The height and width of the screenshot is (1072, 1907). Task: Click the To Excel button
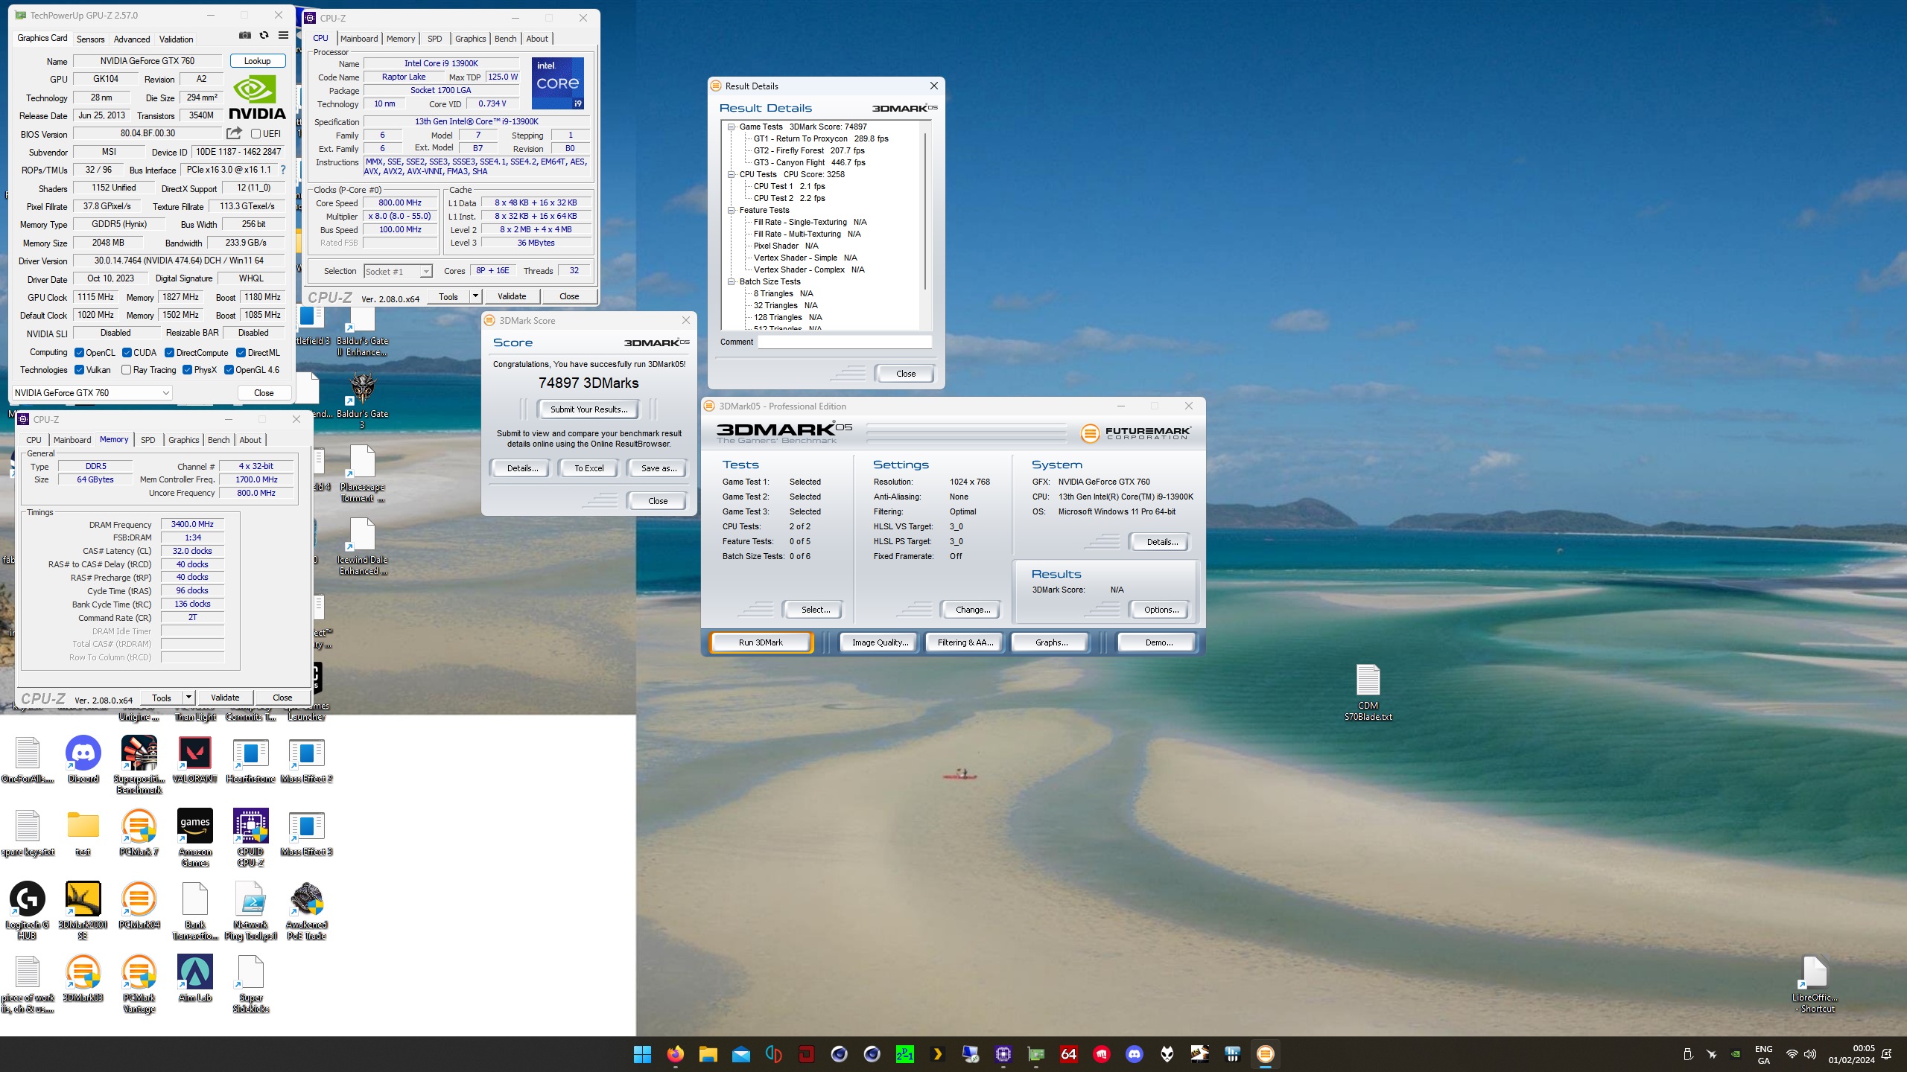pyautogui.click(x=588, y=468)
